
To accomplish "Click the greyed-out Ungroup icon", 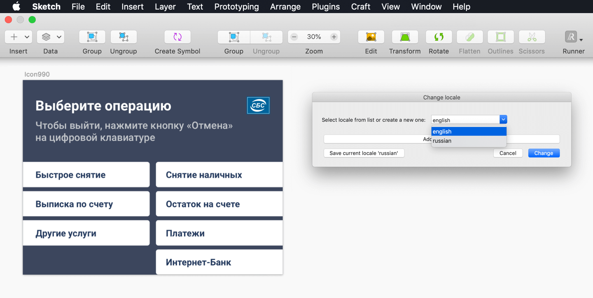I will [266, 37].
